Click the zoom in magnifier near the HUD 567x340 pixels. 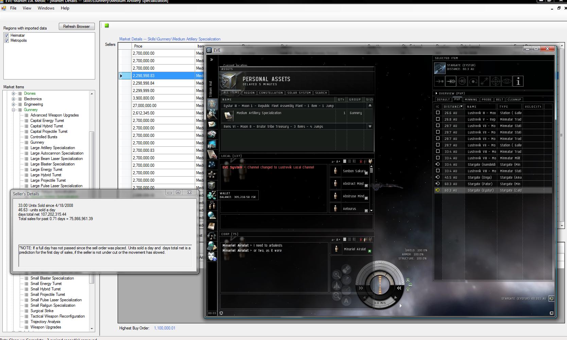[x=337, y=274]
